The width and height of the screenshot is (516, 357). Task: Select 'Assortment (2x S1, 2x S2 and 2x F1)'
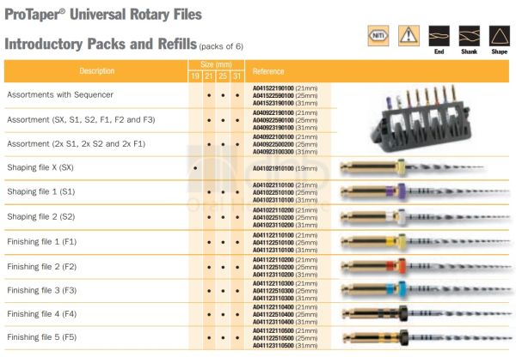pyautogui.click(x=76, y=144)
